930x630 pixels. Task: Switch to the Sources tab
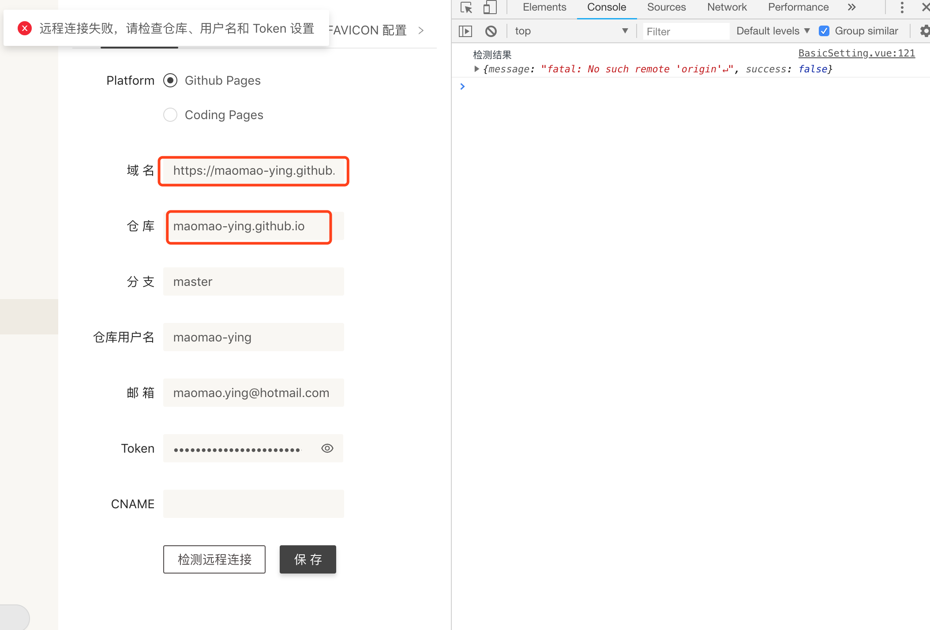tap(666, 7)
